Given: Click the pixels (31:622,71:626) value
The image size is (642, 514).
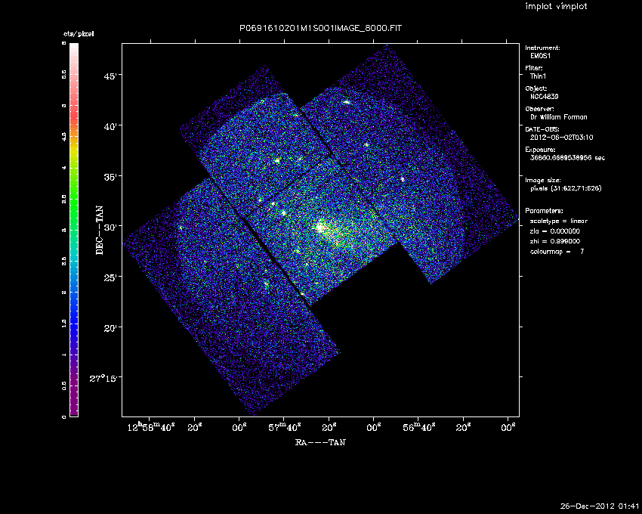Looking at the screenshot, I should (566, 188).
